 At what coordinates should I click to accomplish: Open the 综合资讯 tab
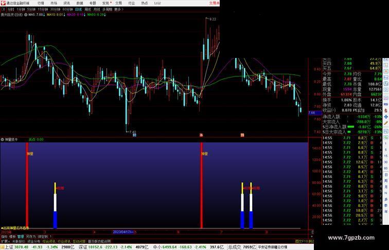(x=49, y=241)
